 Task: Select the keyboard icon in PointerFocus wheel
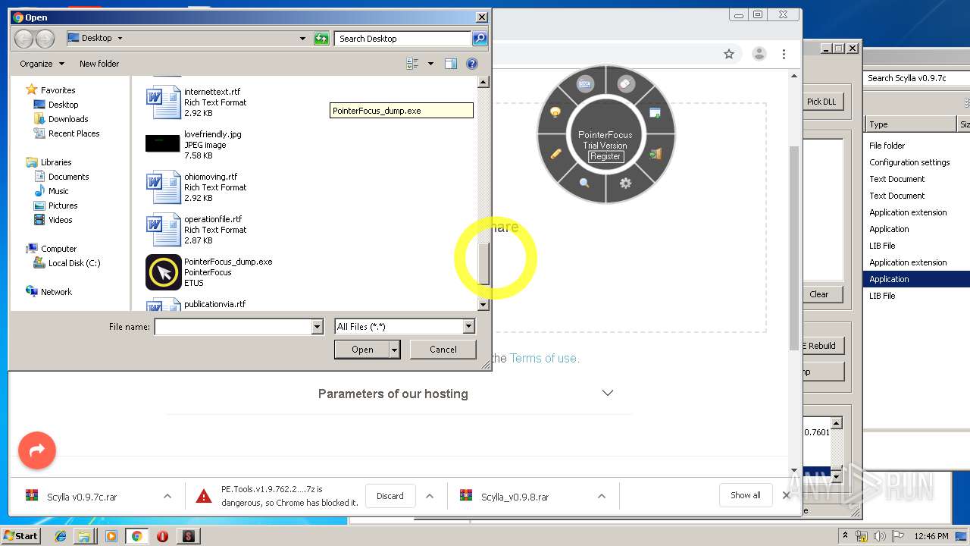[x=584, y=84]
